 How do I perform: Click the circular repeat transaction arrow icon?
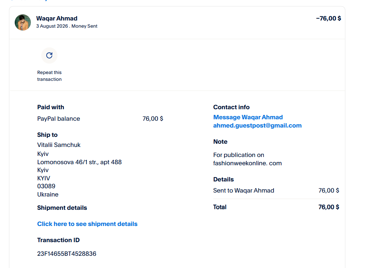pyautogui.click(x=49, y=55)
